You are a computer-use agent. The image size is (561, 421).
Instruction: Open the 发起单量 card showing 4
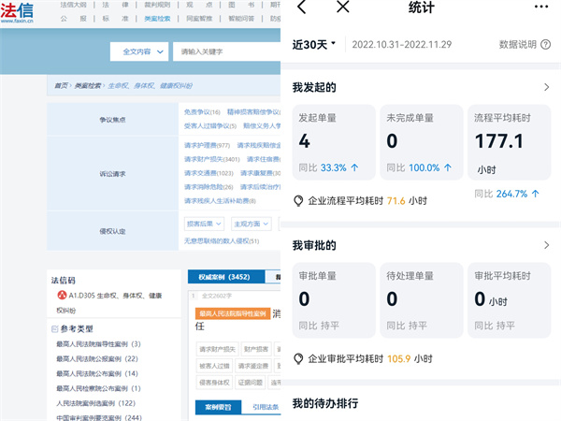tap(334, 142)
